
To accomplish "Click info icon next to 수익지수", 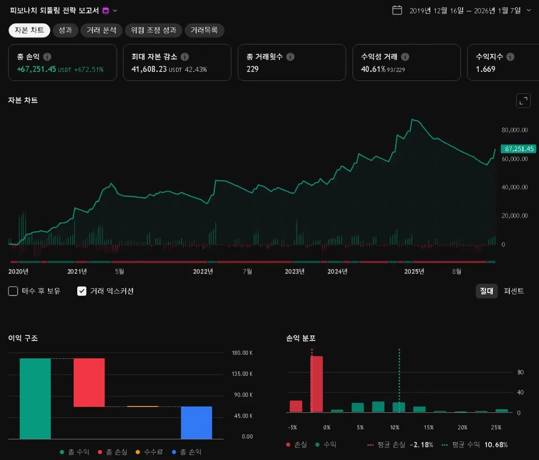I will pyautogui.click(x=510, y=57).
